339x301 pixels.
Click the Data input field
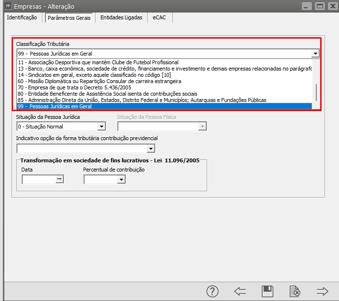pos(39,179)
